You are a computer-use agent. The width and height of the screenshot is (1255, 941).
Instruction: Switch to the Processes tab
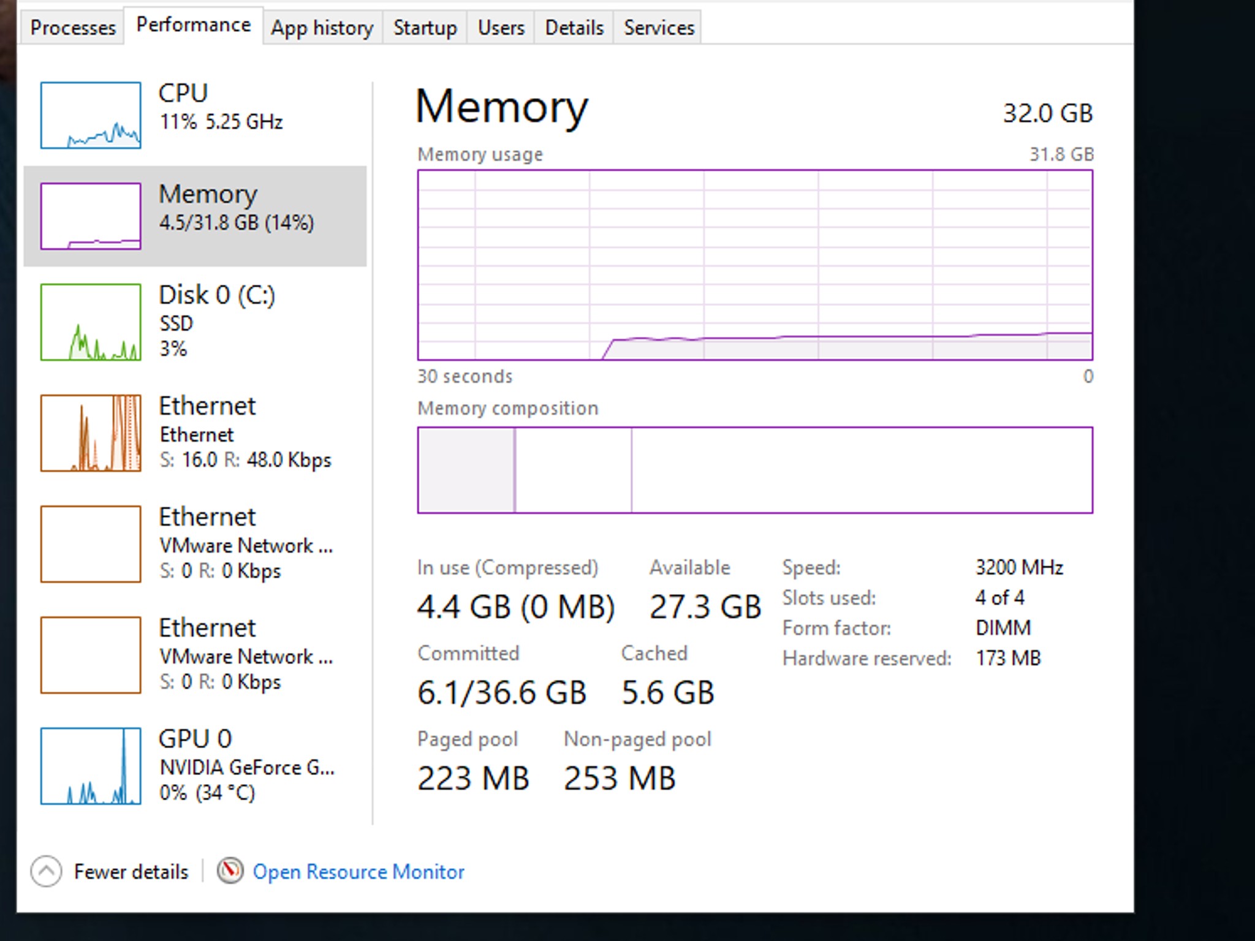click(x=73, y=28)
